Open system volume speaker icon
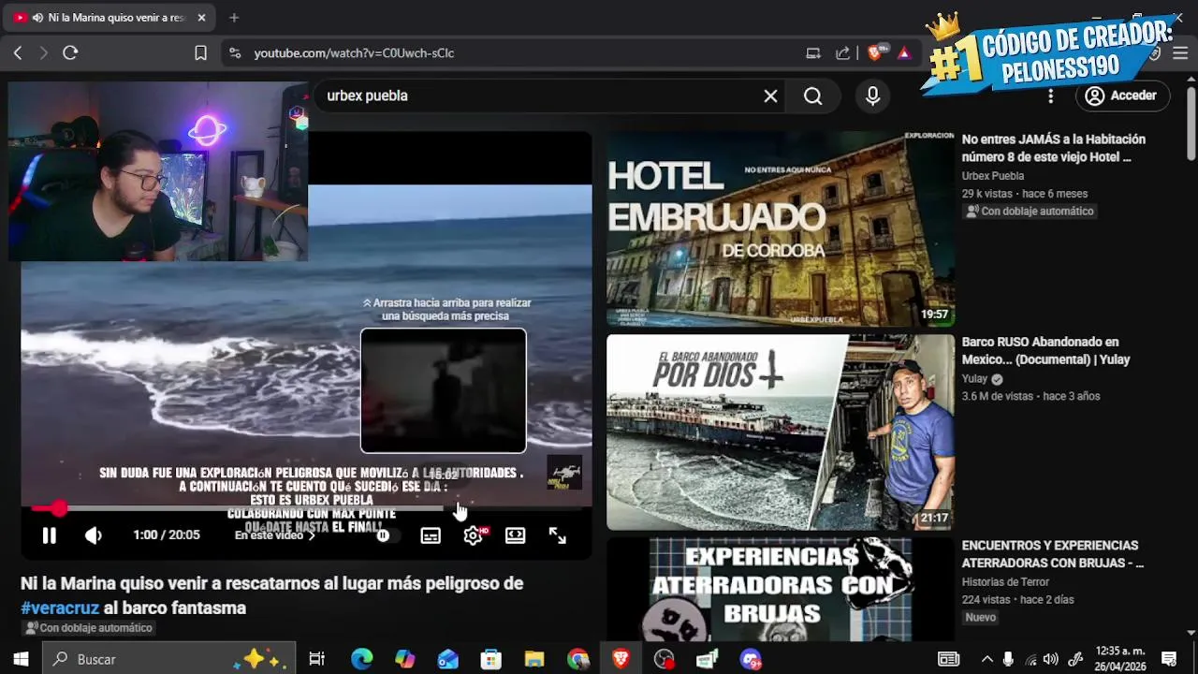1198x674 pixels. 1050,659
